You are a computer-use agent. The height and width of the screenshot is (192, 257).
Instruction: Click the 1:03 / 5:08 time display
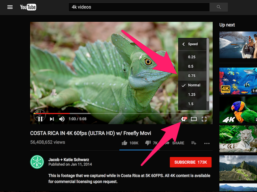point(77,119)
